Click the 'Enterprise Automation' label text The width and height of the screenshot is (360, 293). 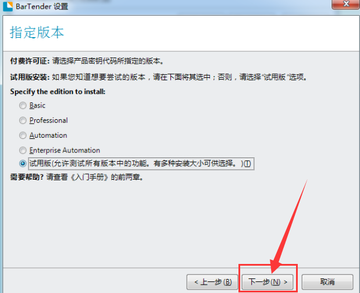[65, 151]
